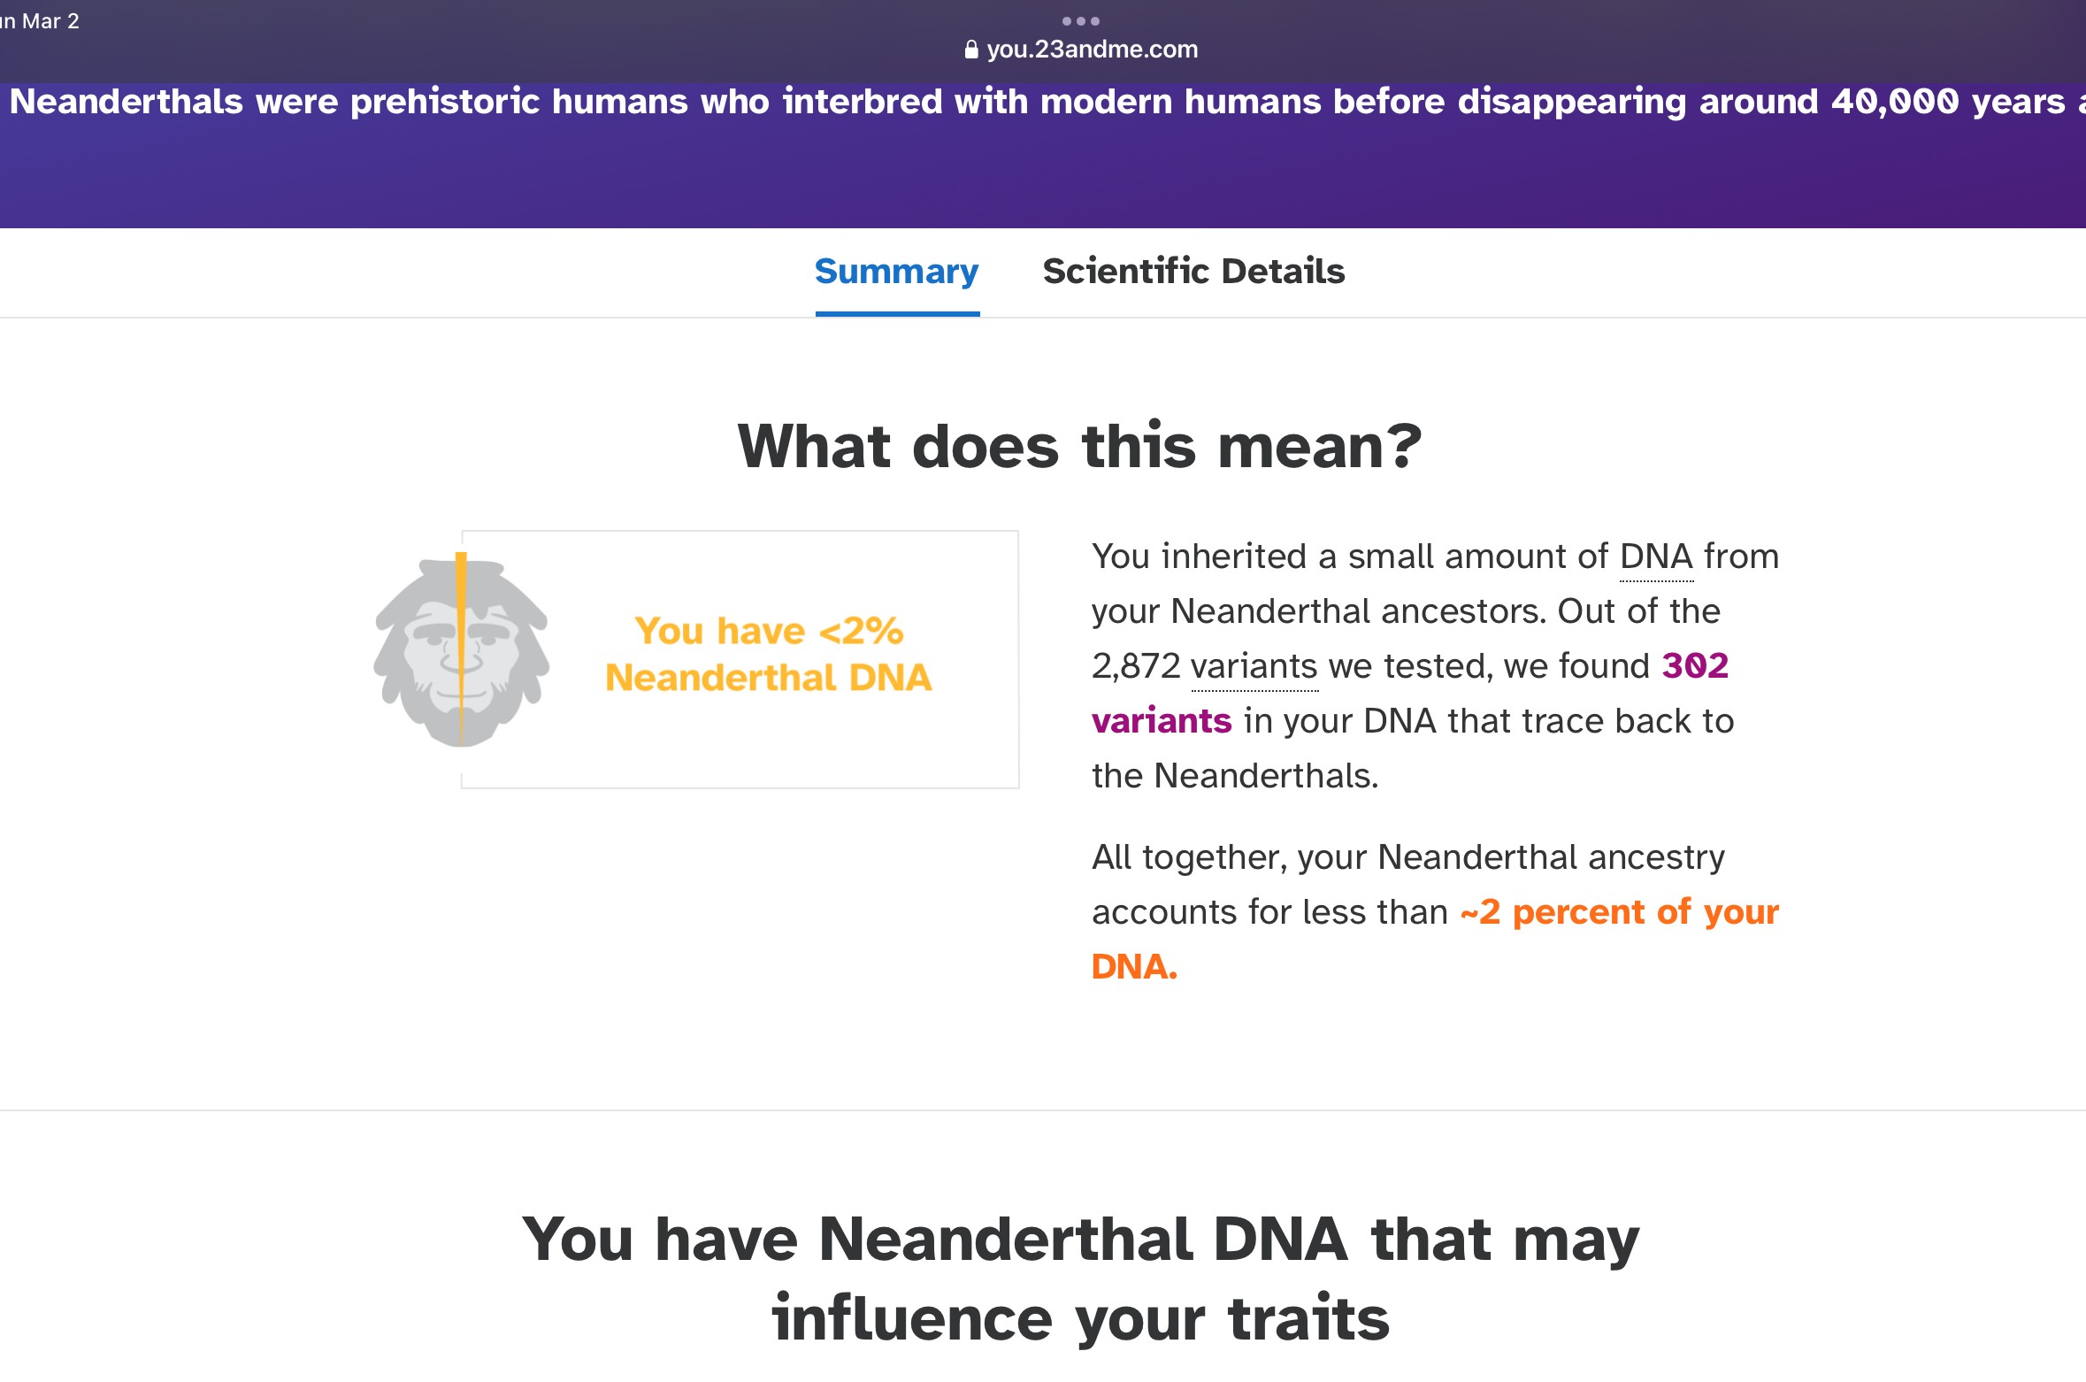
Task: Click the "You have <2% Neanderthal DNA" label
Action: 768,654
